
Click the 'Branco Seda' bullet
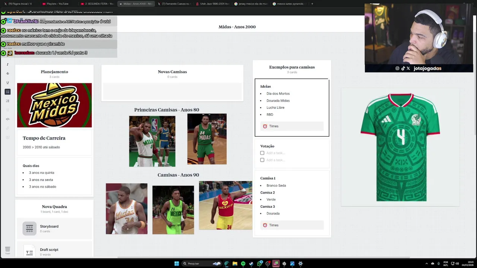[x=276, y=186]
